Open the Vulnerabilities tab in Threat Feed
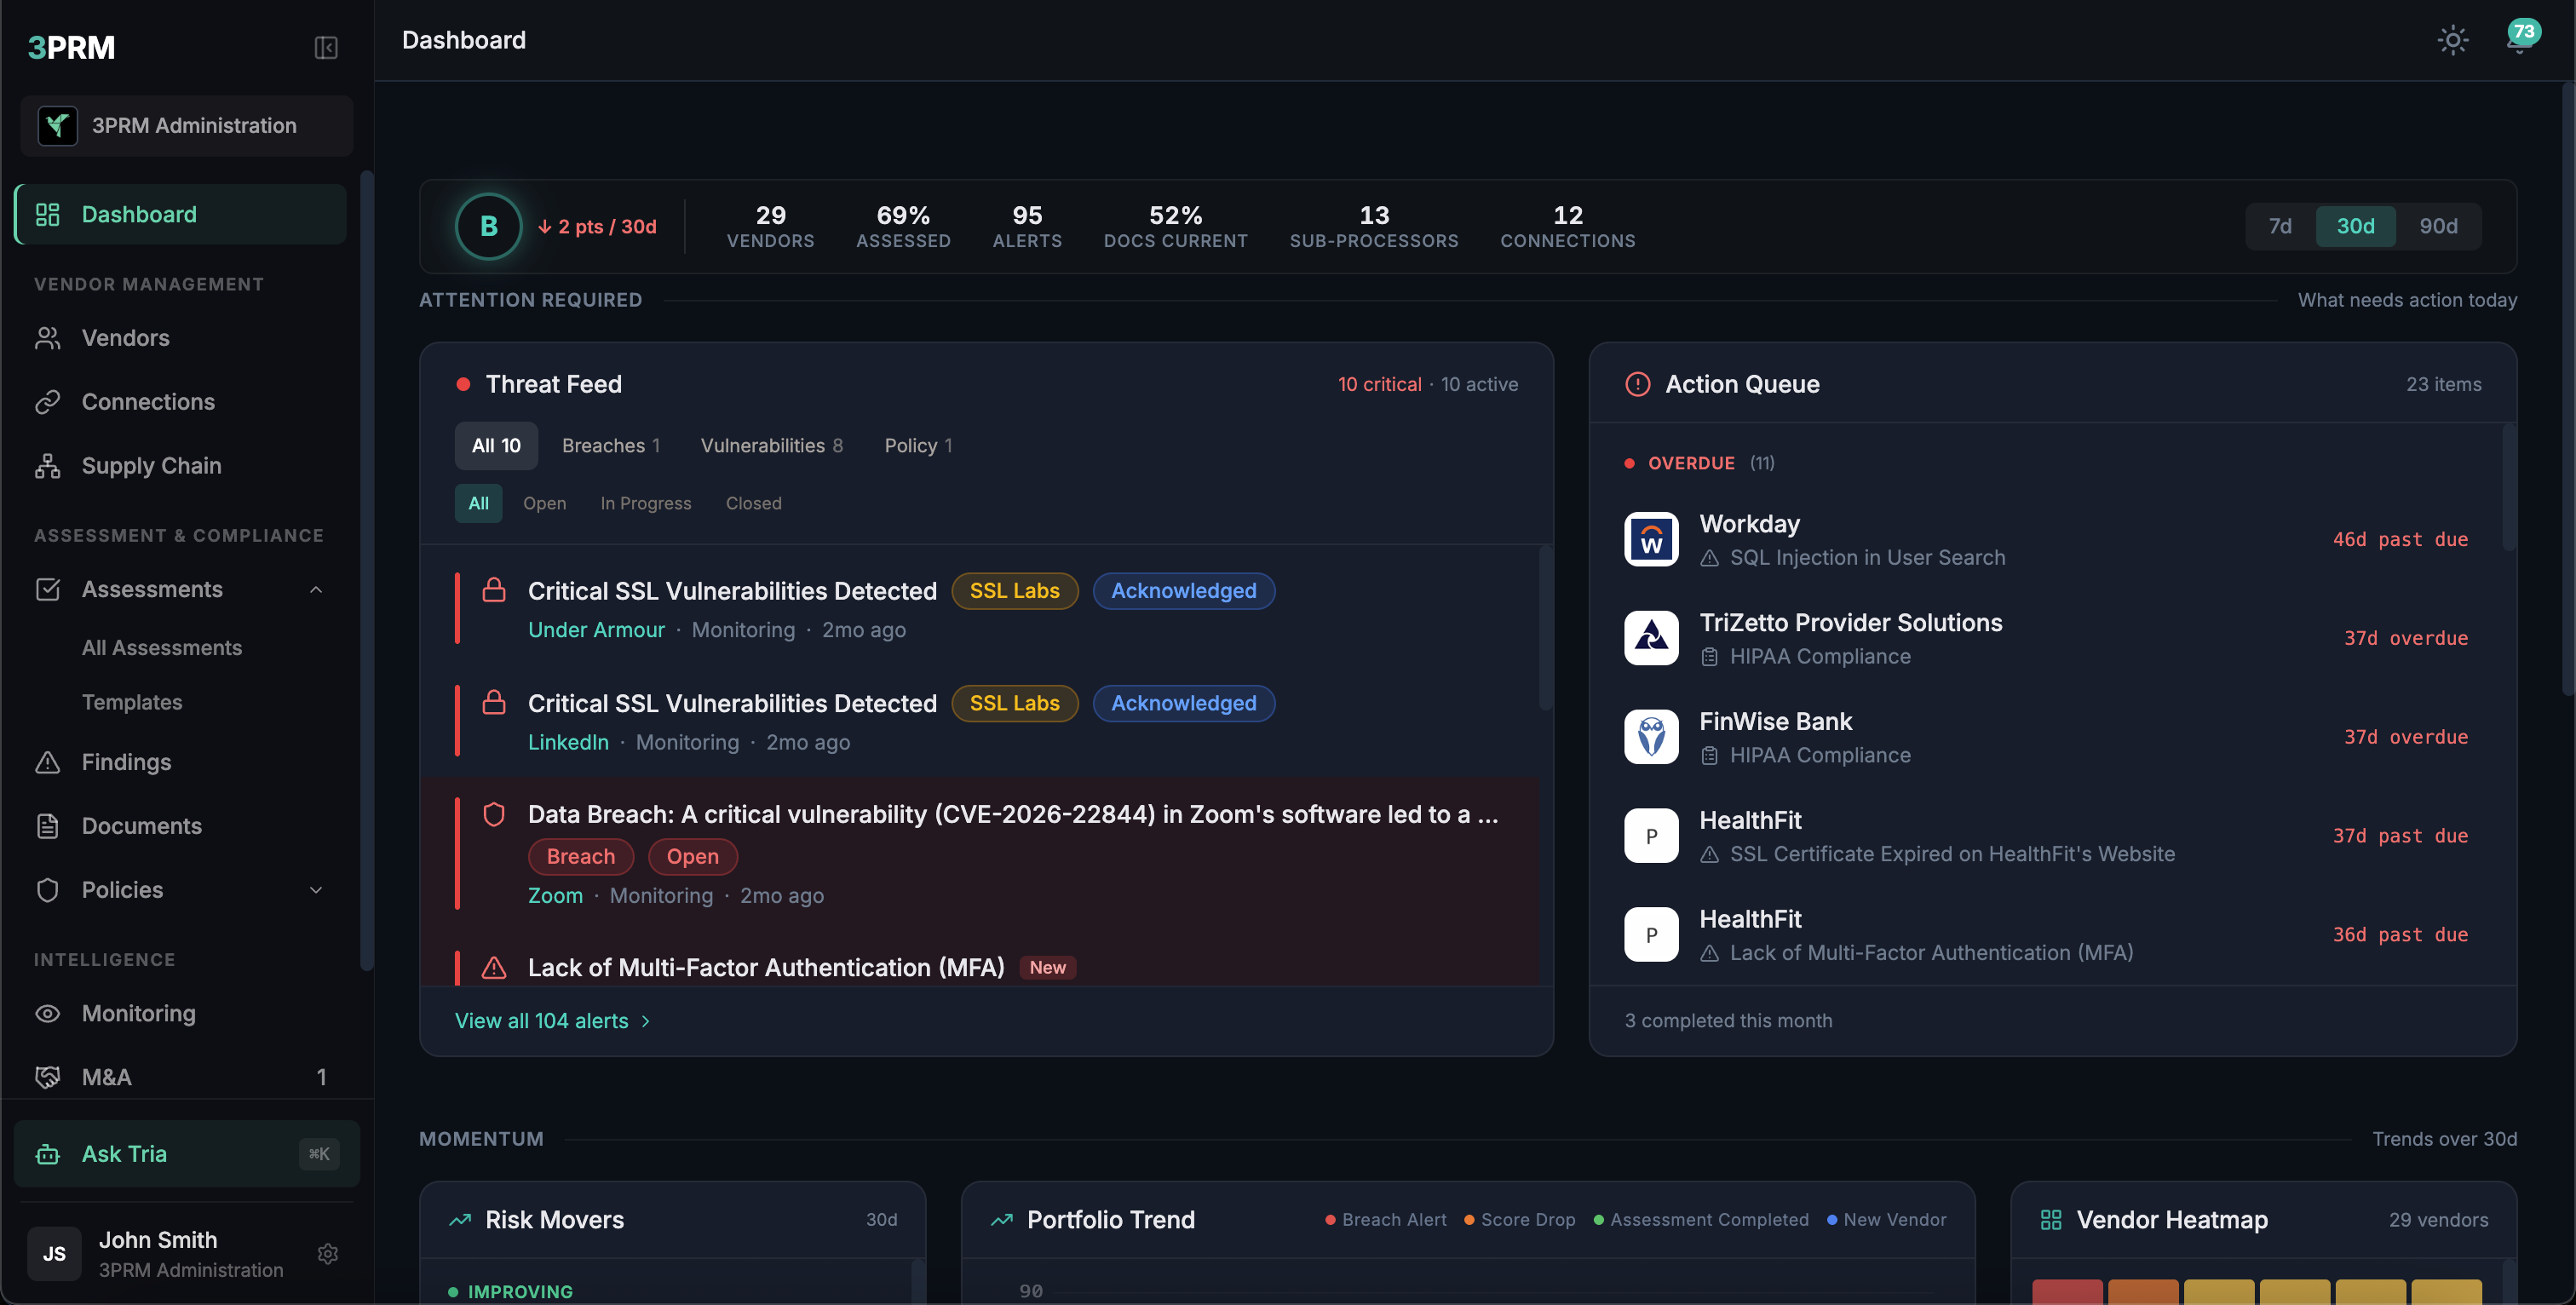The height and width of the screenshot is (1305, 2576). 771,445
